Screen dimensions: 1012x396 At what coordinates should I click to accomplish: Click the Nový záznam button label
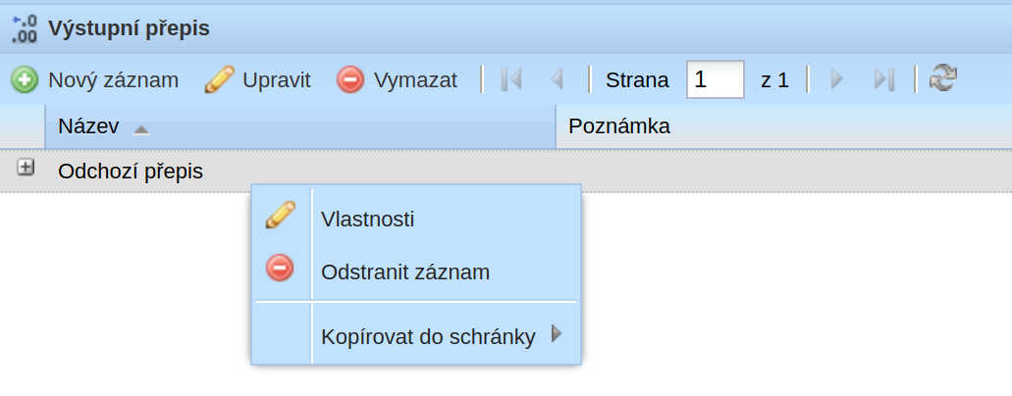click(x=114, y=80)
